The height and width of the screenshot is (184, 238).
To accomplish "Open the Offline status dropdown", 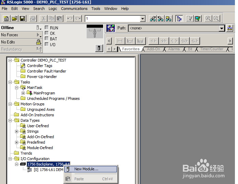I will click(39, 28).
